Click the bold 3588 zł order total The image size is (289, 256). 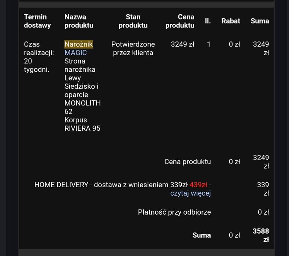[x=261, y=235]
